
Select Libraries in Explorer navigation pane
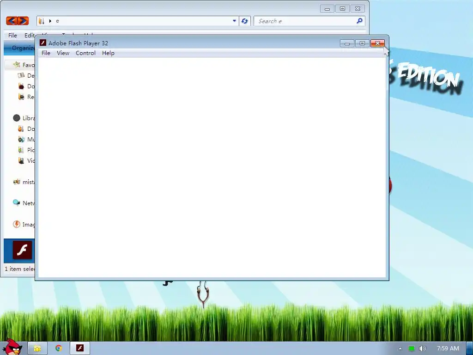[24, 118]
